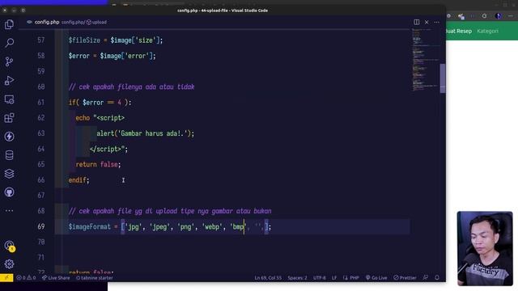Click $fileSize variable on line 57
518x291 pixels.
click(x=84, y=40)
